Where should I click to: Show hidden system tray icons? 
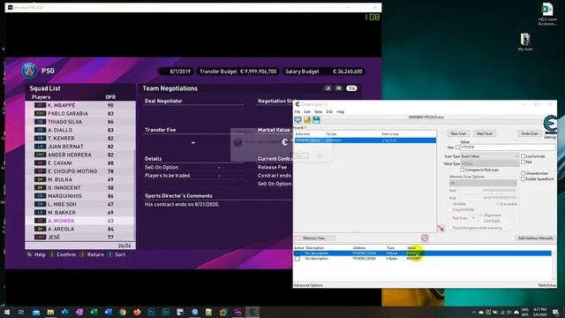tap(474, 312)
